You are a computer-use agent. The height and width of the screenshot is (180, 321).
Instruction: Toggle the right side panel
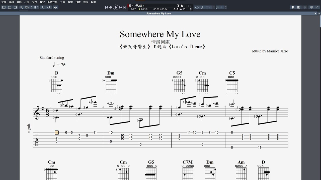click(x=15, y=7)
